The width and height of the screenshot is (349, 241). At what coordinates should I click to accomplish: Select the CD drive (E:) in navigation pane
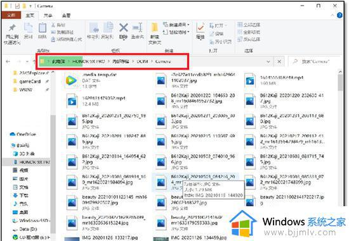click(x=31, y=237)
